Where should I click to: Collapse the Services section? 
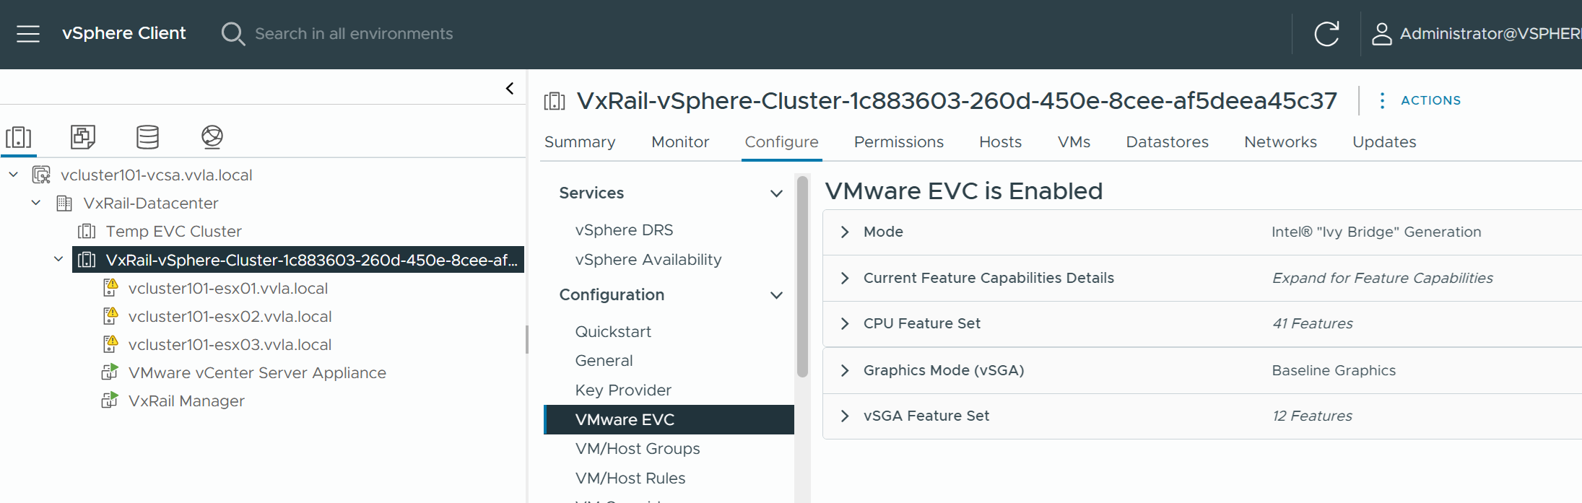[x=776, y=193]
